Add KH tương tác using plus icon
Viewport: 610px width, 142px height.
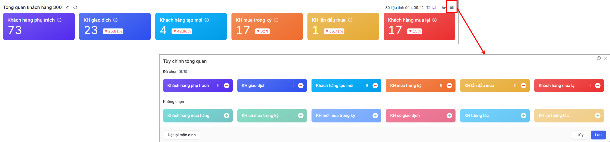point(524,116)
